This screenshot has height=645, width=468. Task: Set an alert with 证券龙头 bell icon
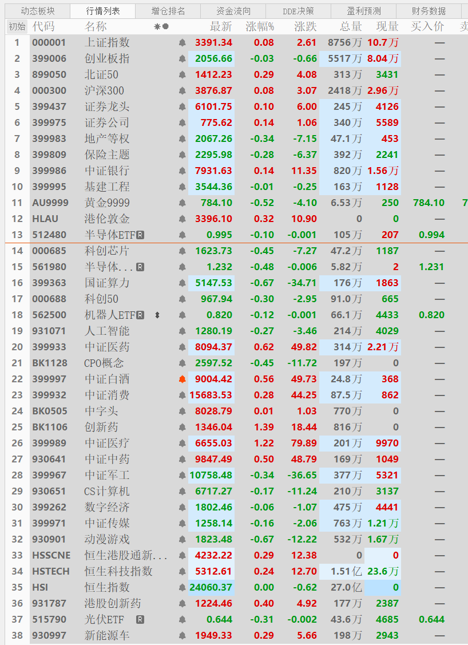click(x=182, y=106)
